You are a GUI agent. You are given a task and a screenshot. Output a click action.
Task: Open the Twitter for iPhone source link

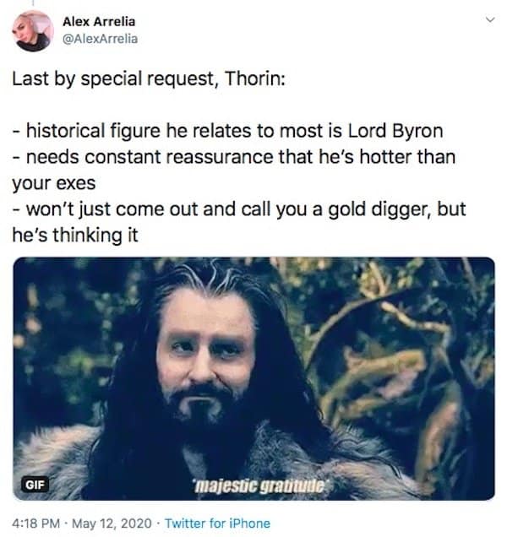(x=217, y=523)
